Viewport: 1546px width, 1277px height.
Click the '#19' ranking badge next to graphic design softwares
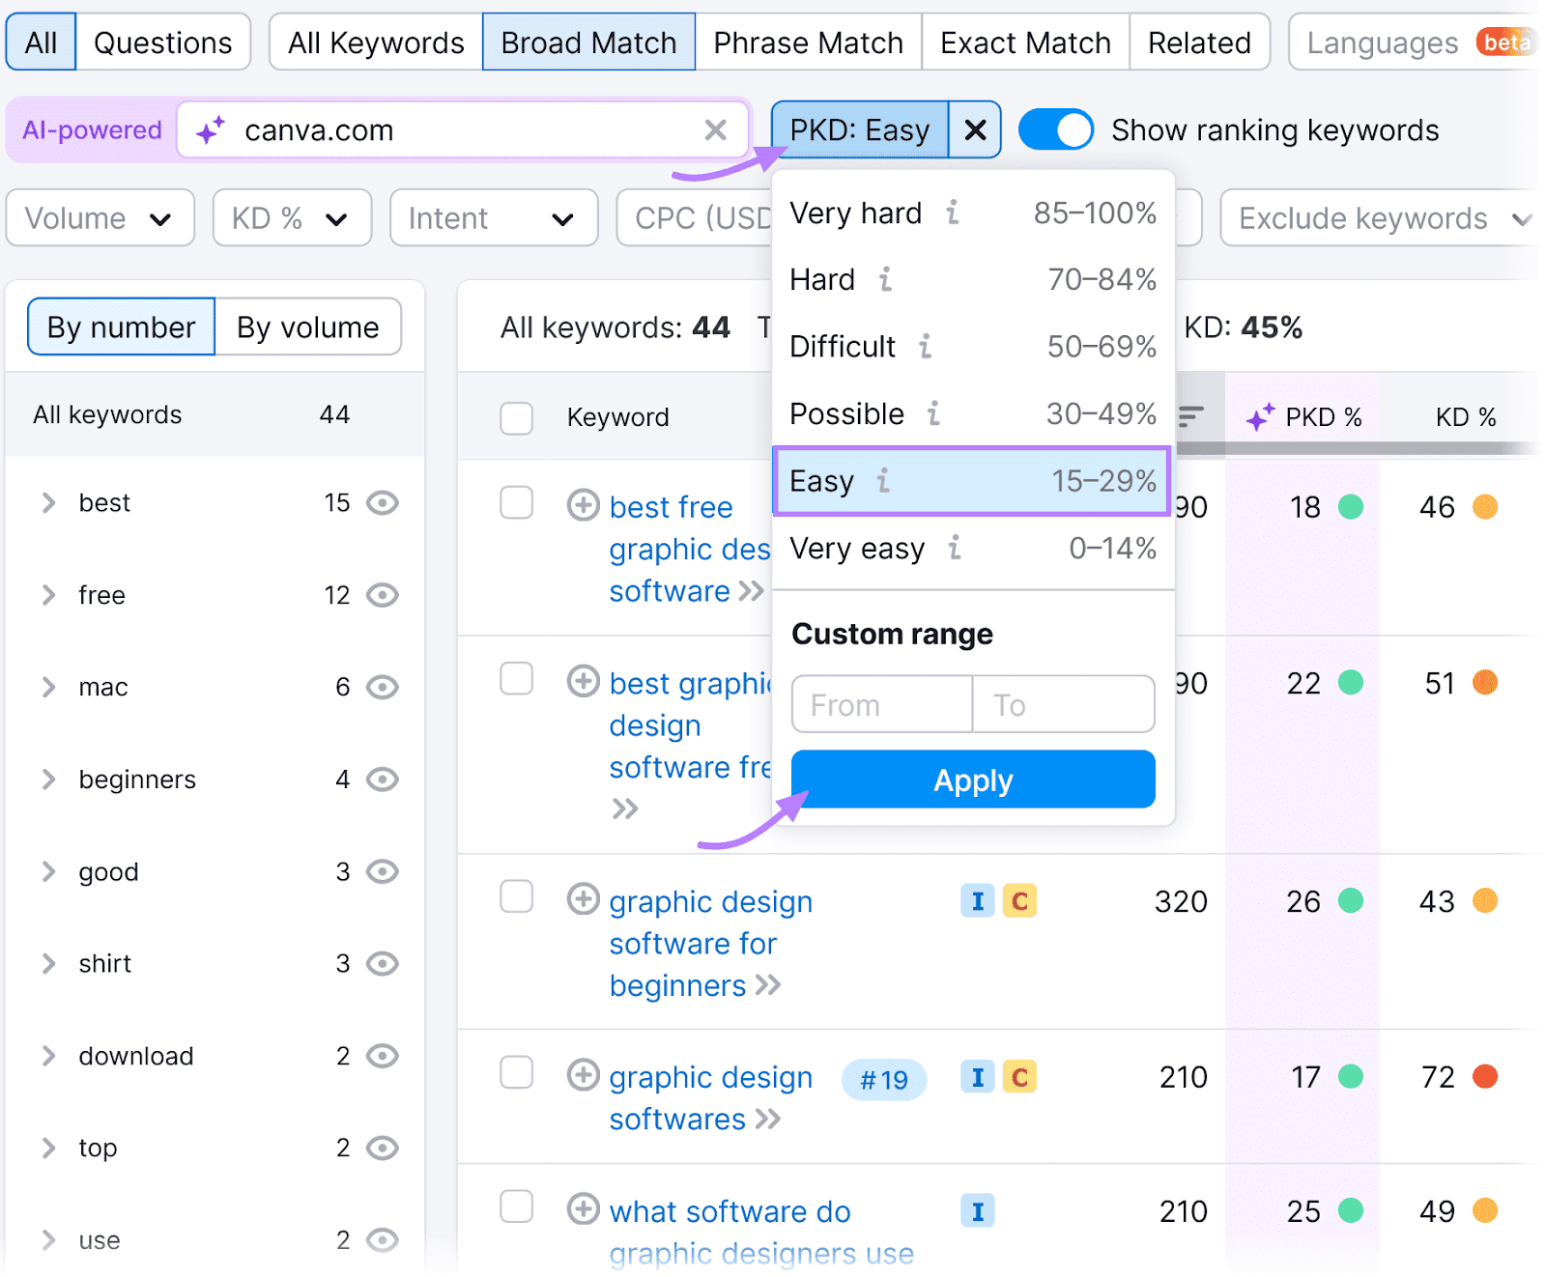tap(883, 1080)
